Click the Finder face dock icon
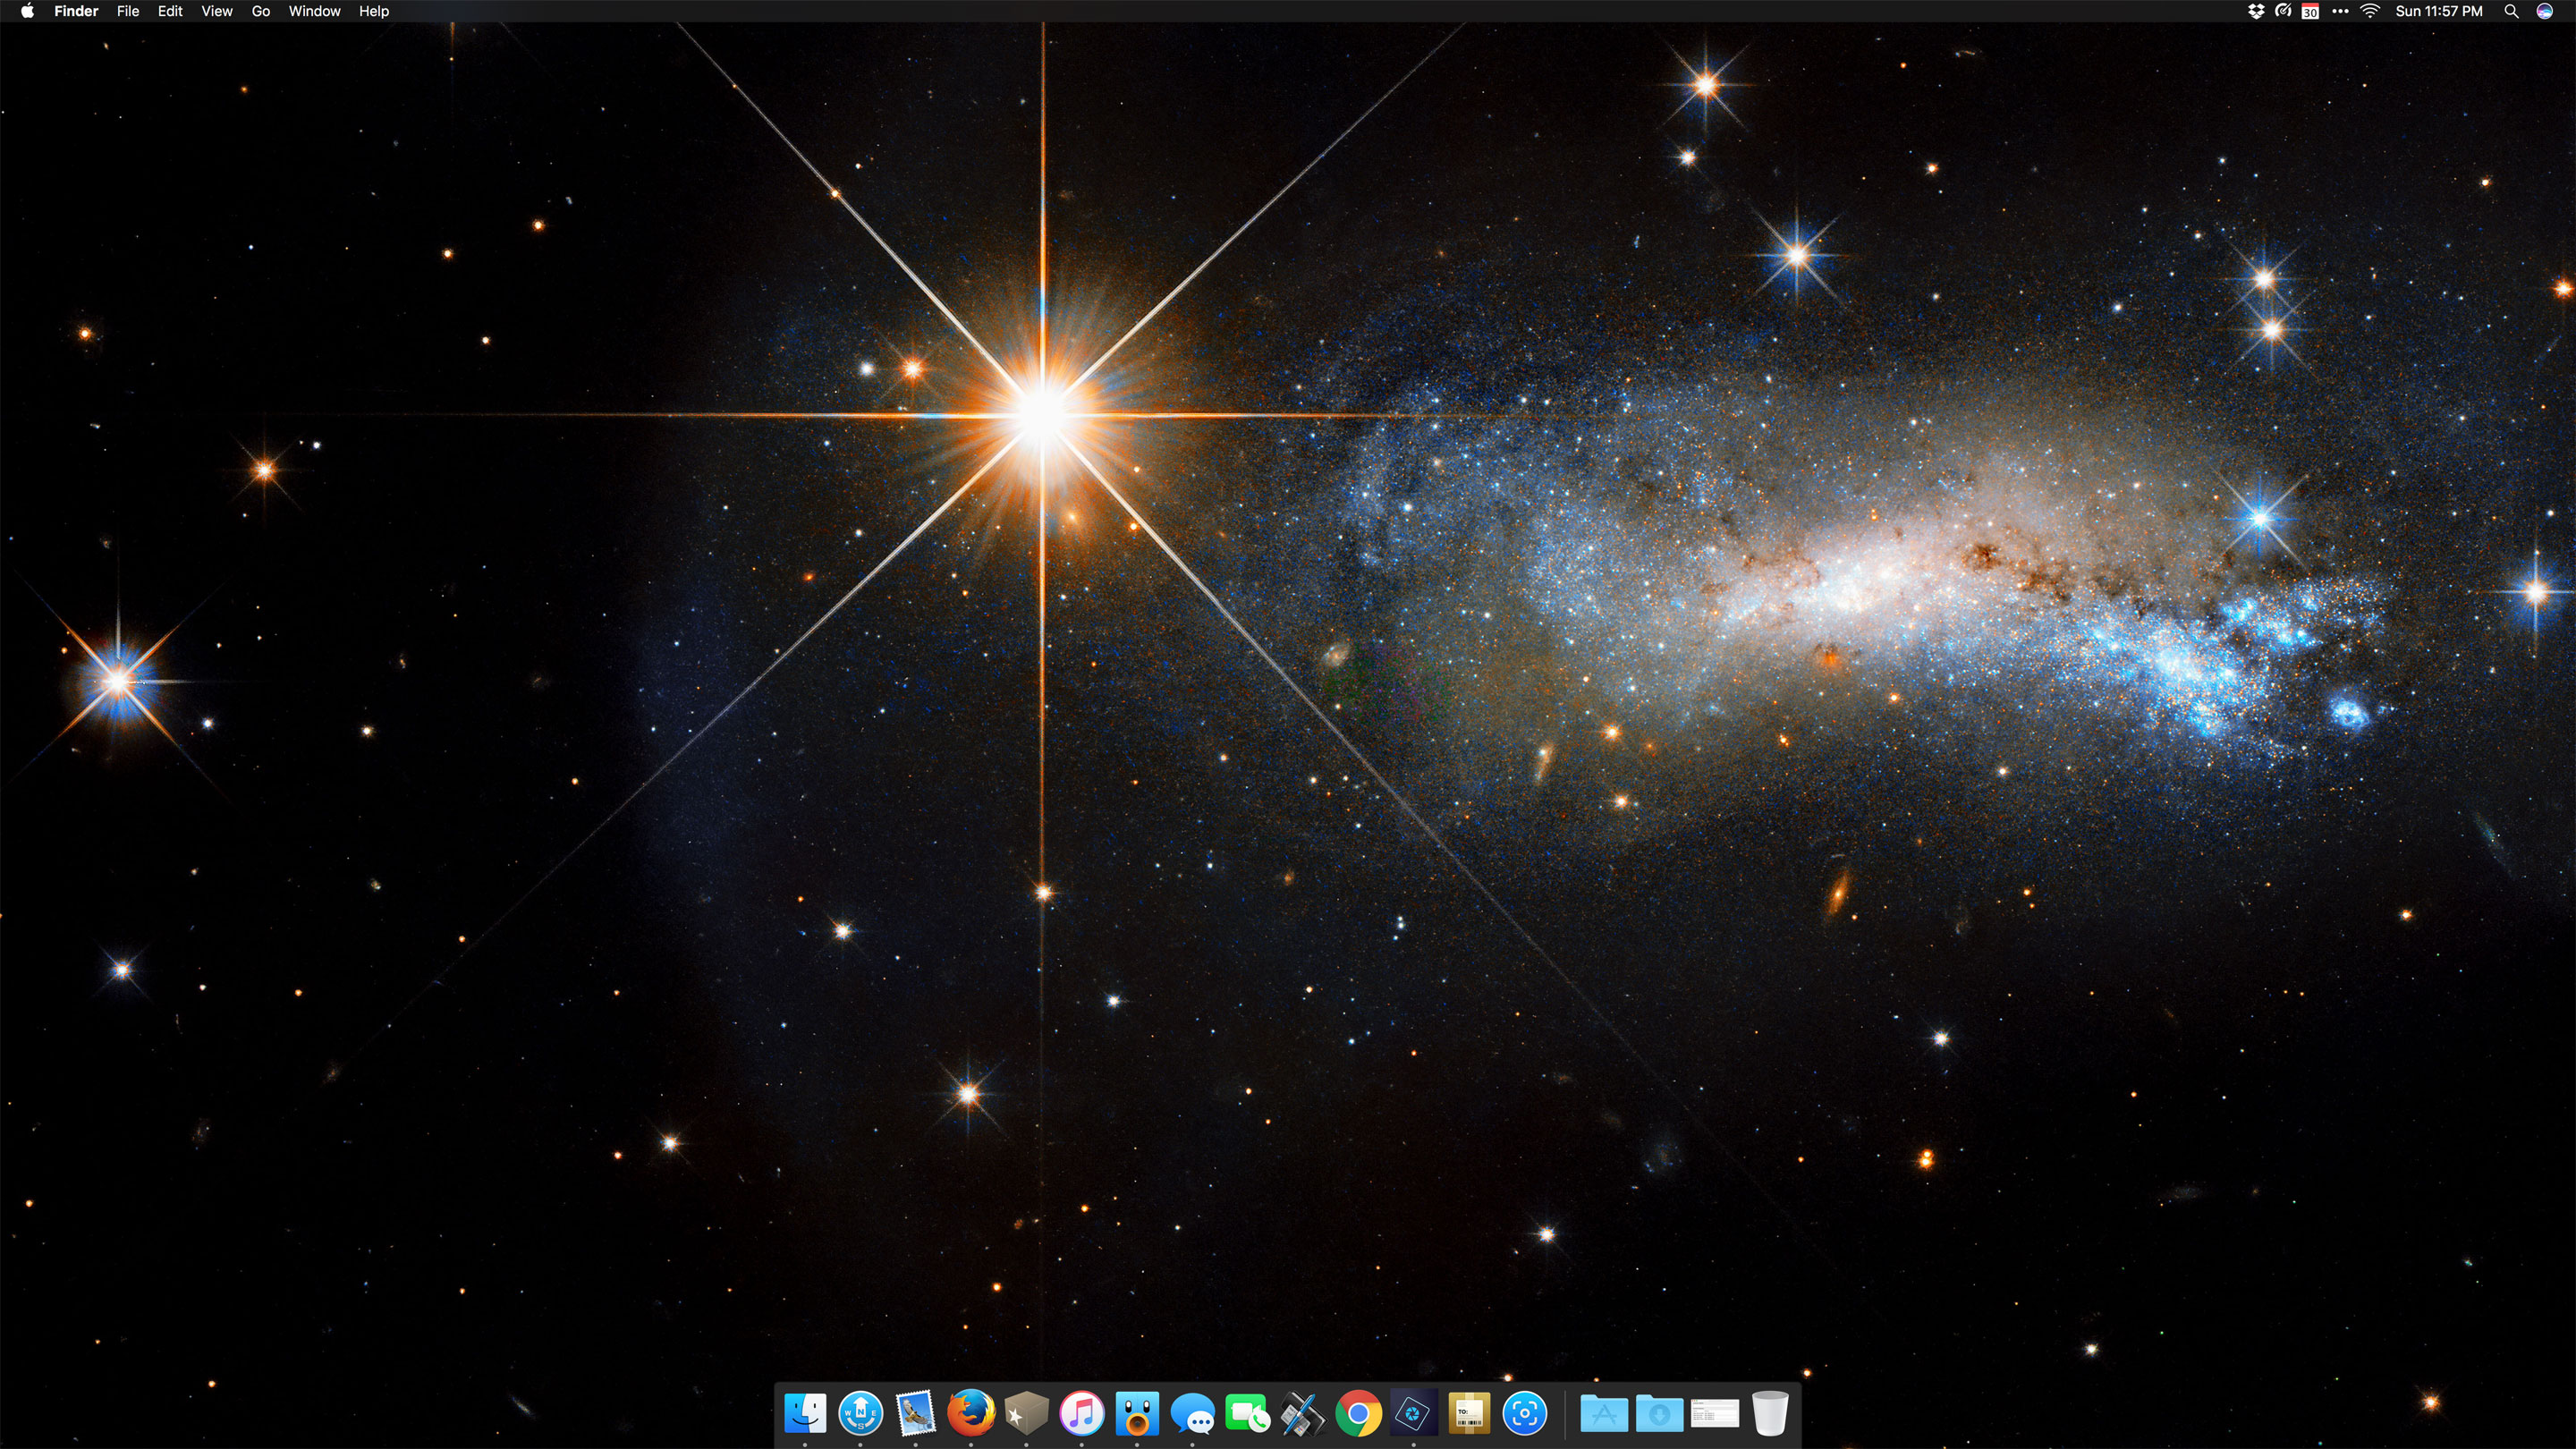The image size is (2576, 1449). (805, 1413)
